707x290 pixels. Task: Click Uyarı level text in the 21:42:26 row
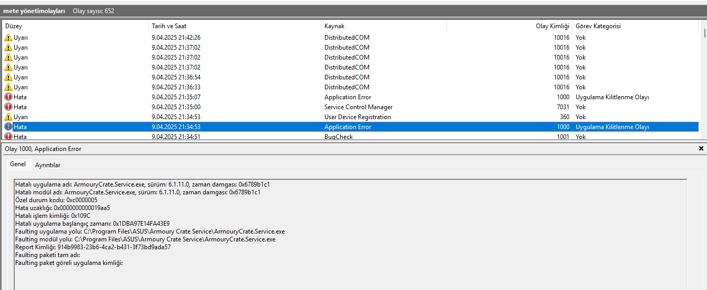20,38
